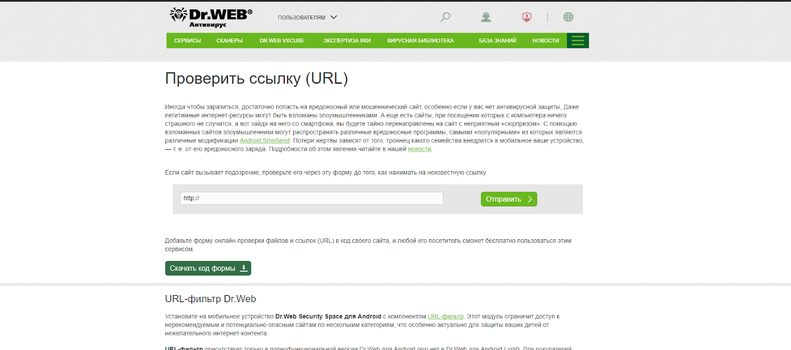
Task: Click the Скачать код формы button
Action: (x=208, y=268)
